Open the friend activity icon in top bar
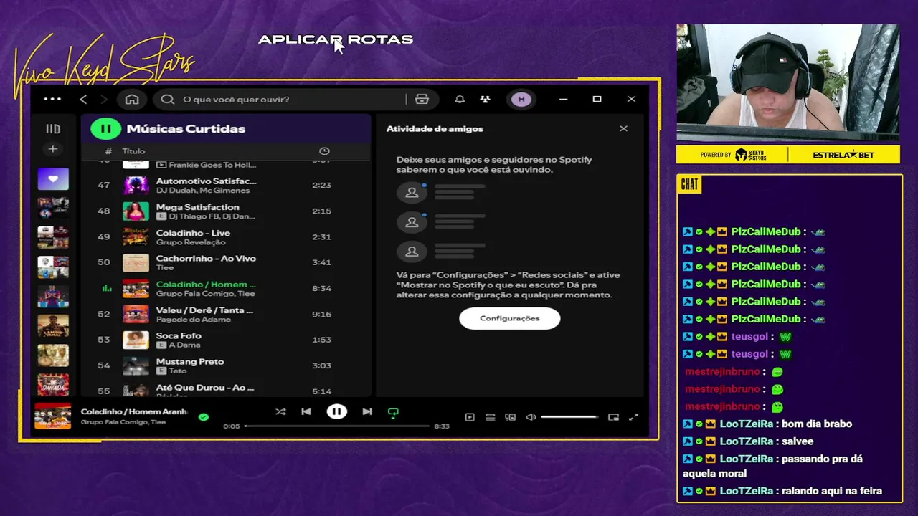This screenshot has width=918, height=516. point(486,99)
